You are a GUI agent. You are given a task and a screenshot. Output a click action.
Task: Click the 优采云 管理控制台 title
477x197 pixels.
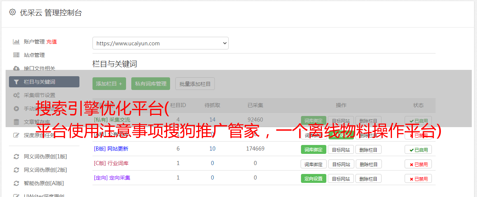point(51,13)
